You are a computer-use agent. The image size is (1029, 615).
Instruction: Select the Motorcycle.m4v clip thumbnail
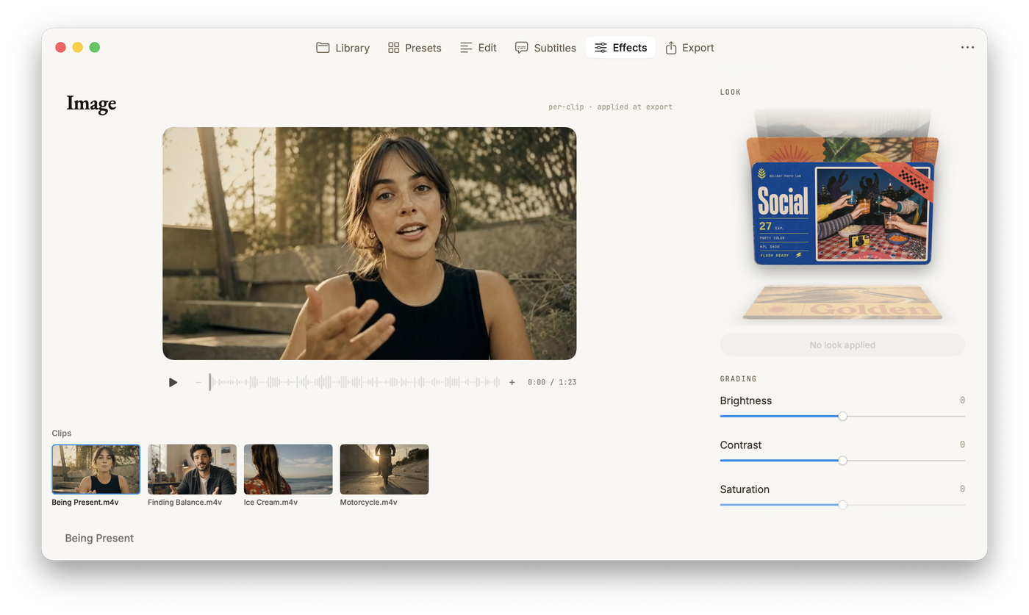[384, 469]
